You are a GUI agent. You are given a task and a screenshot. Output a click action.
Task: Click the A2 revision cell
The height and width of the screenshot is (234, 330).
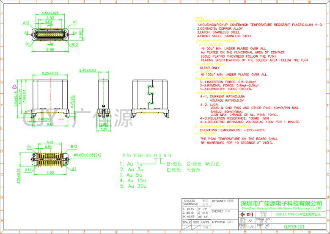pos(250,220)
